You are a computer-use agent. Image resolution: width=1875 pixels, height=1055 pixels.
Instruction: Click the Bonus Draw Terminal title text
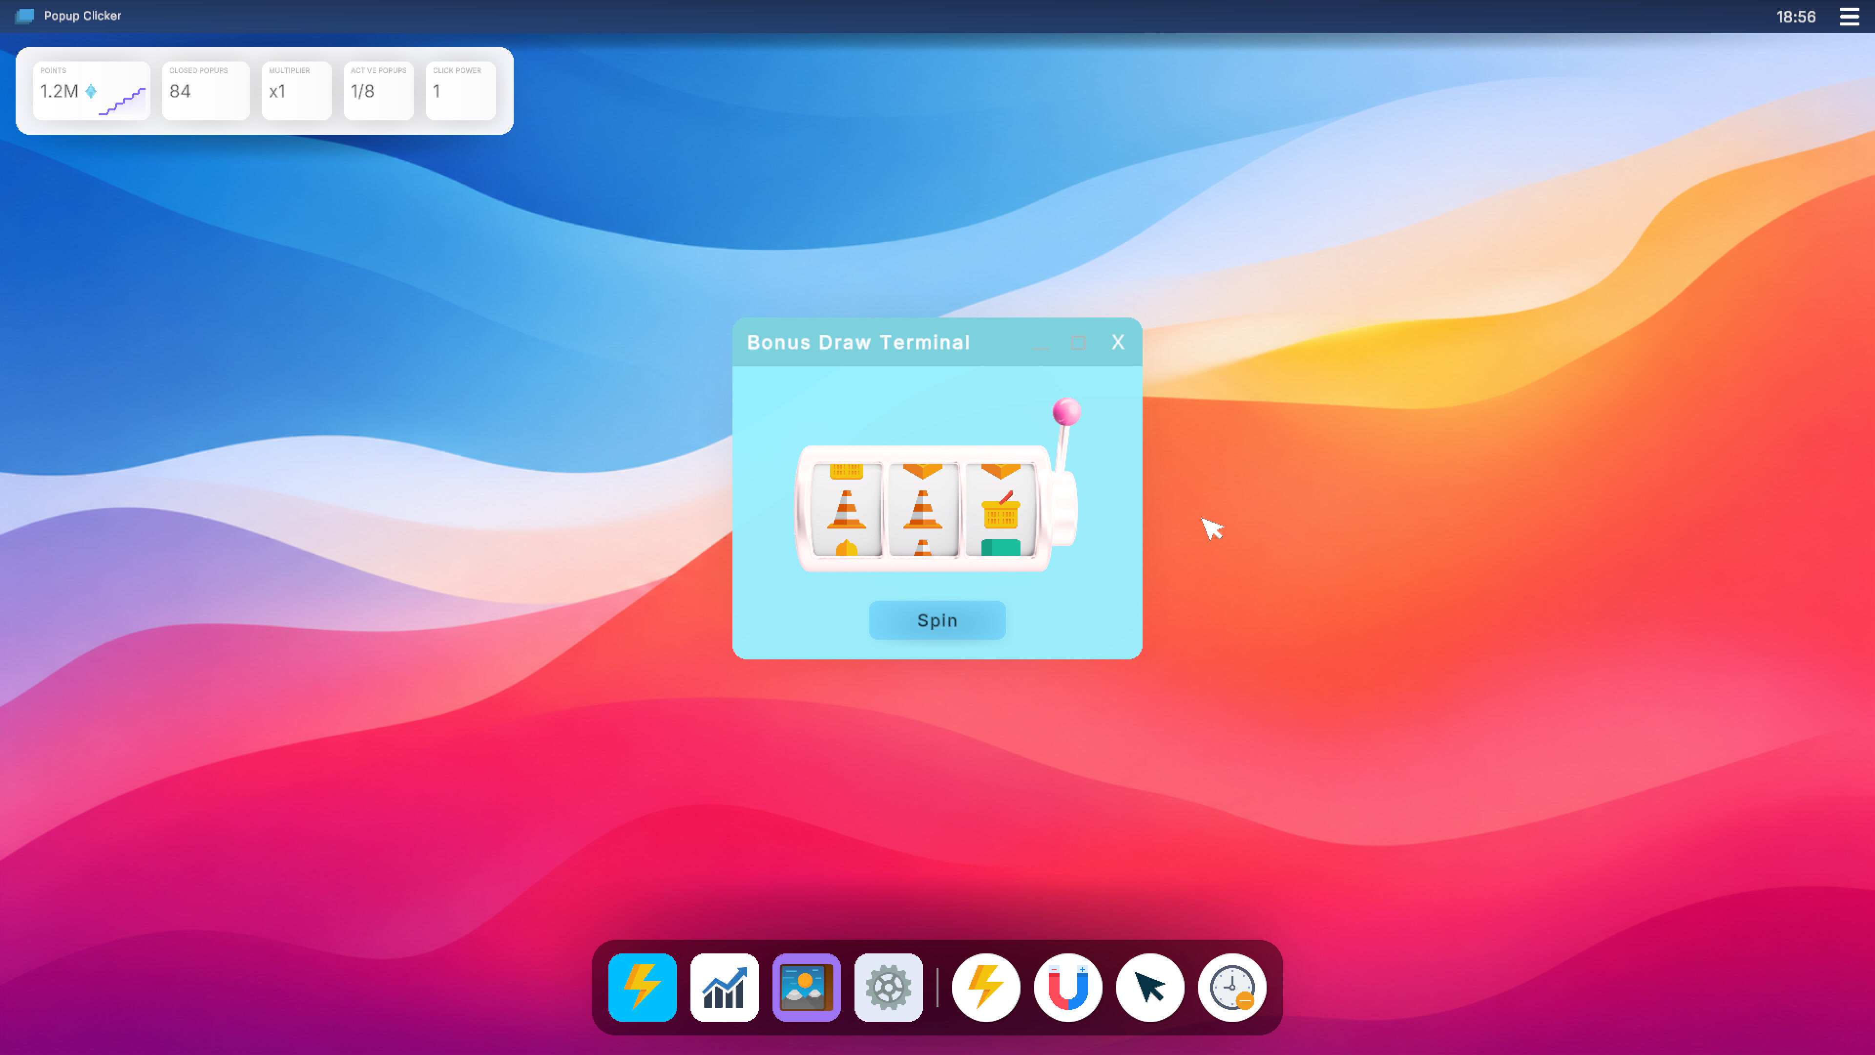click(858, 342)
